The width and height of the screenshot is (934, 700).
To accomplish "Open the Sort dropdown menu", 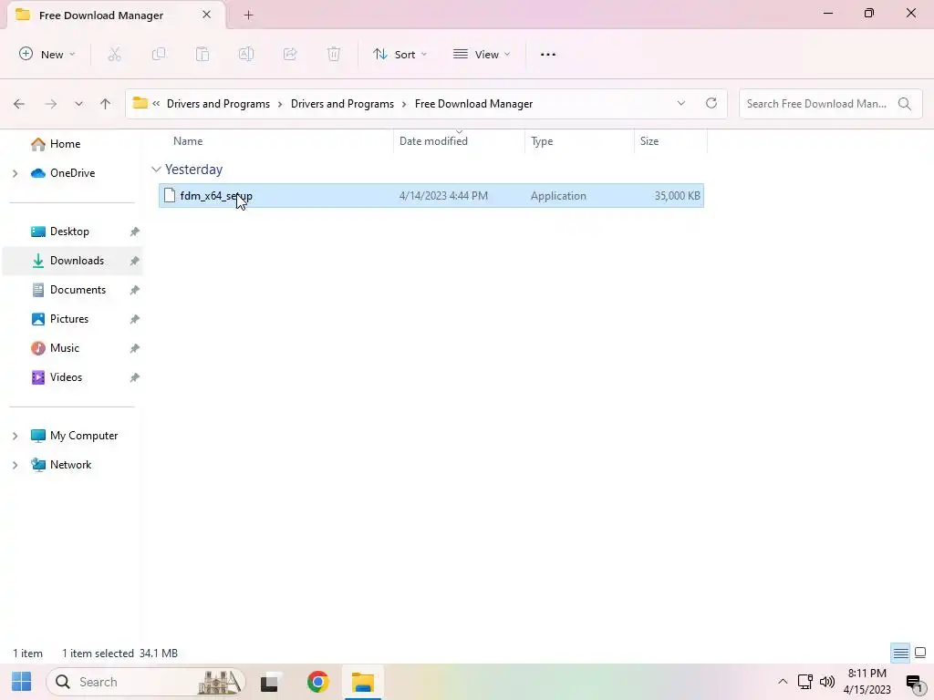I will click(x=400, y=54).
